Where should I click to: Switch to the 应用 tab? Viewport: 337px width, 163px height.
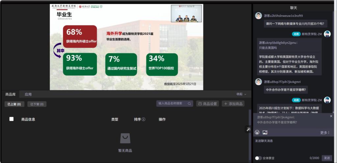tap(28, 95)
